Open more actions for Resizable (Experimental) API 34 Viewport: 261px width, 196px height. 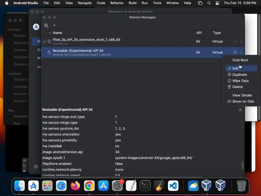(241, 52)
